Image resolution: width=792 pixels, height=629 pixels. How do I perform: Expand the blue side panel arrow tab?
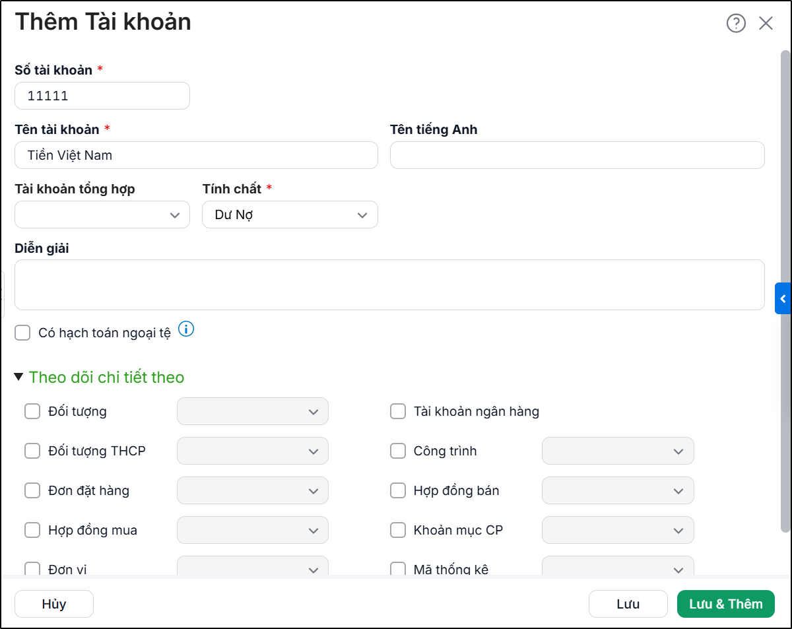coord(783,298)
